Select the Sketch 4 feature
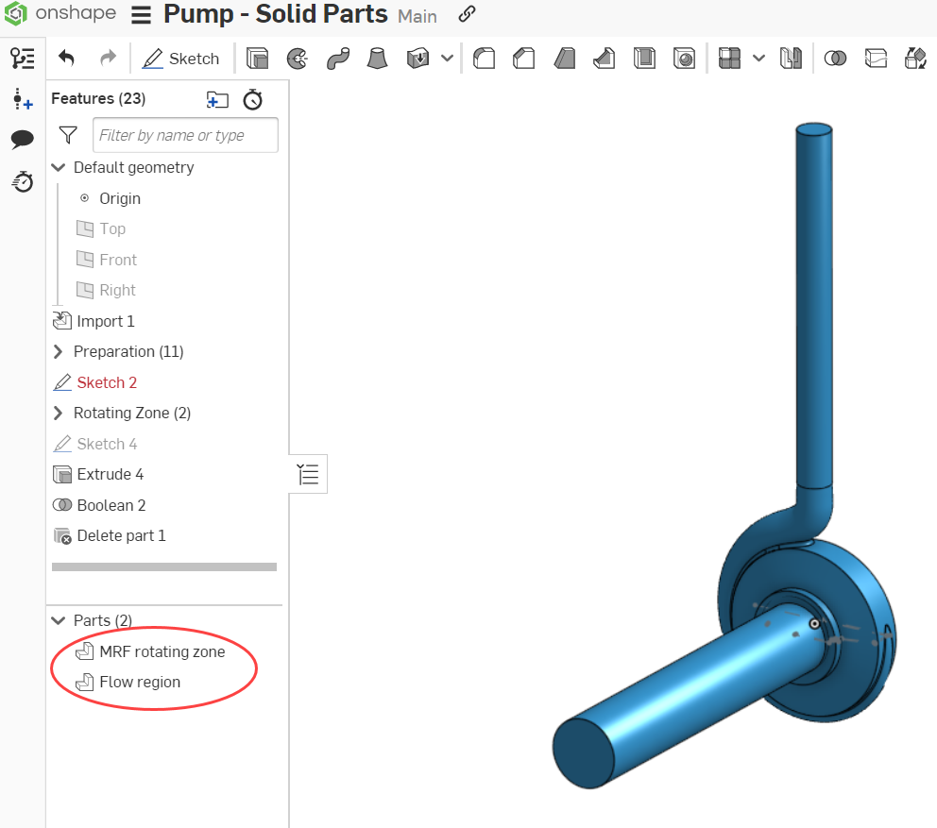The width and height of the screenshot is (937, 828). point(107,444)
